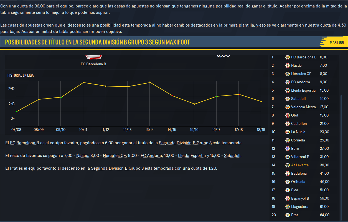
Task: Select the Ejea team name
Action: (x=294, y=190)
